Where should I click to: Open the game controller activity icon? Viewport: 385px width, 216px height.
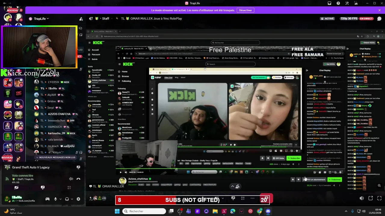click(x=48, y=199)
